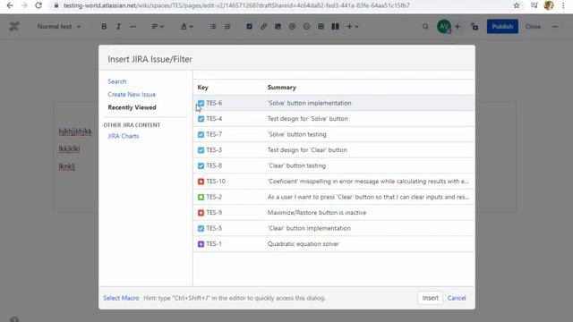Click the insert image icon
The height and width of the screenshot is (322, 573).
pyautogui.click(x=278, y=27)
